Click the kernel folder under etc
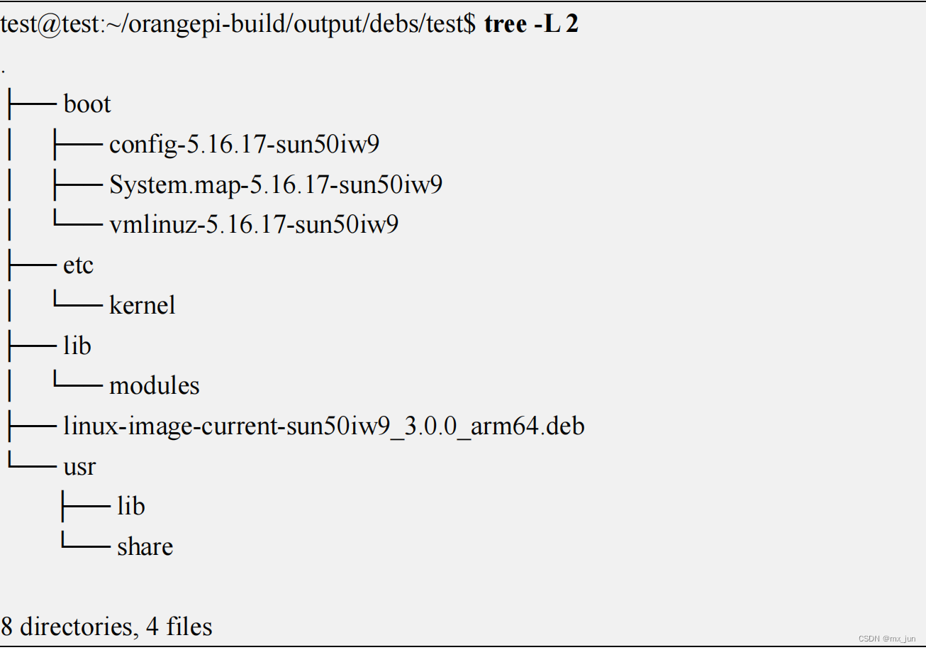The image size is (926, 650). pyautogui.click(x=142, y=305)
